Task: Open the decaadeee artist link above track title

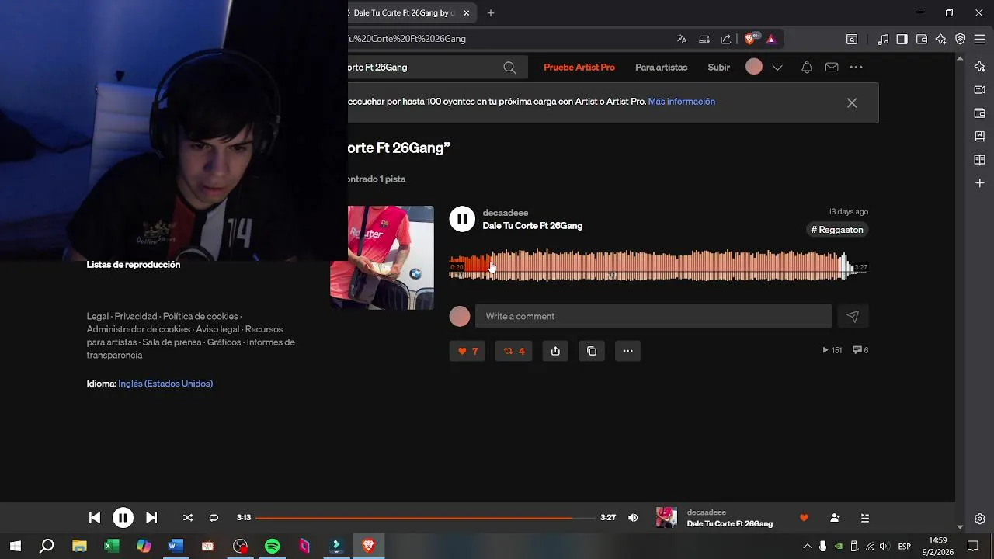Action: tap(506, 213)
